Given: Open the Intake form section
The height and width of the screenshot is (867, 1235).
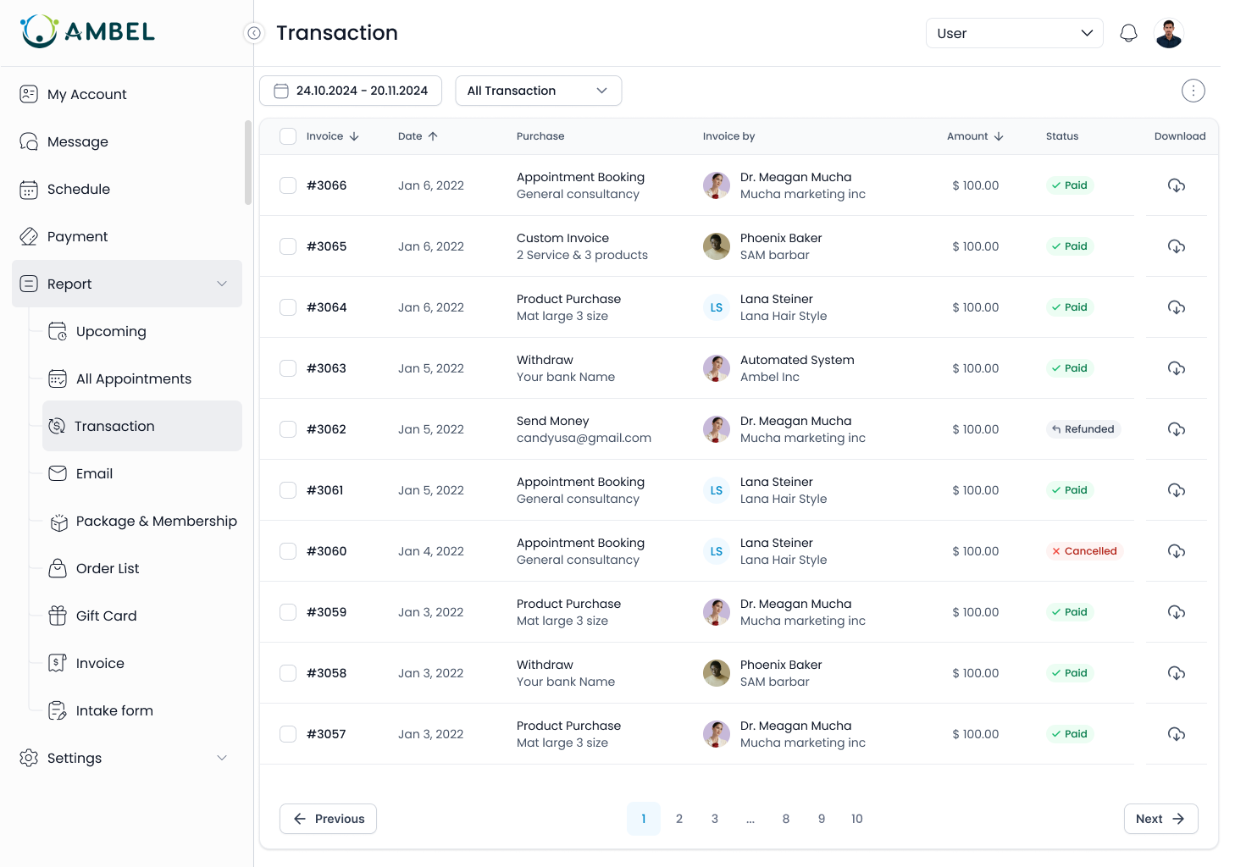Looking at the screenshot, I should (114, 710).
